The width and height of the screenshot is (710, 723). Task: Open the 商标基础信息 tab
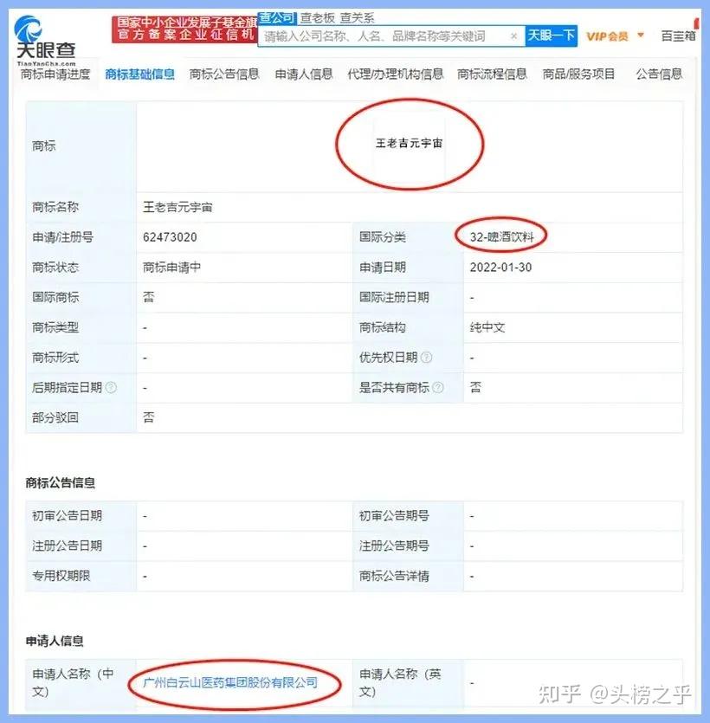pos(139,74)
